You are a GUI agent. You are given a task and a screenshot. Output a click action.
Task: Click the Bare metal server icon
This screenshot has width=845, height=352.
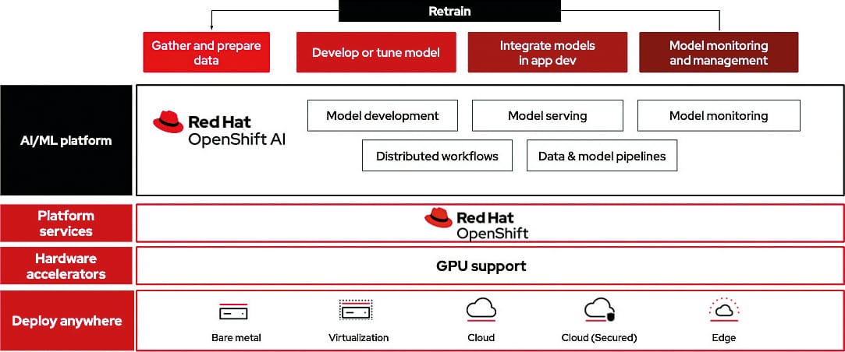pos(233,311)
